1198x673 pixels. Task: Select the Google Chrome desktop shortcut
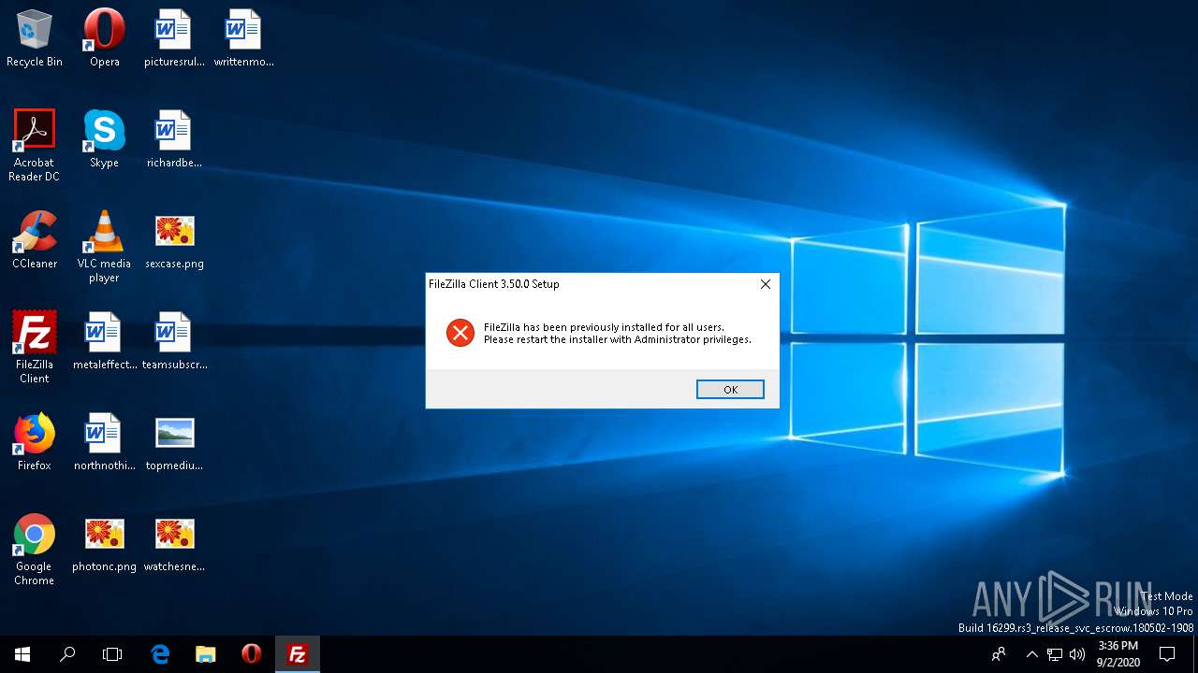click(35, 550)
